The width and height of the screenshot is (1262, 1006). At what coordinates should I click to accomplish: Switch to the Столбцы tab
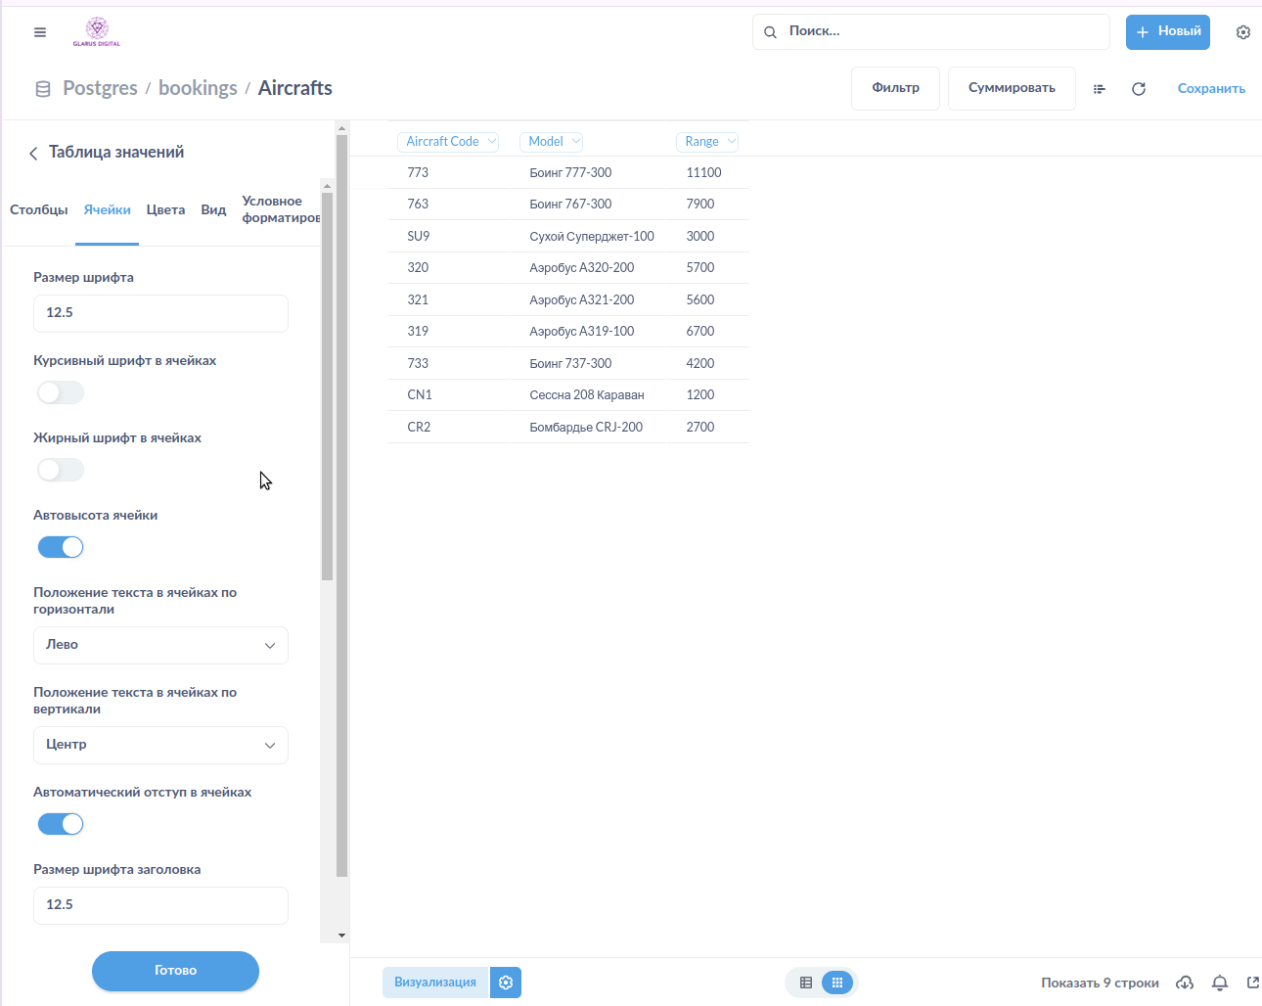click(x=39, y=210)
